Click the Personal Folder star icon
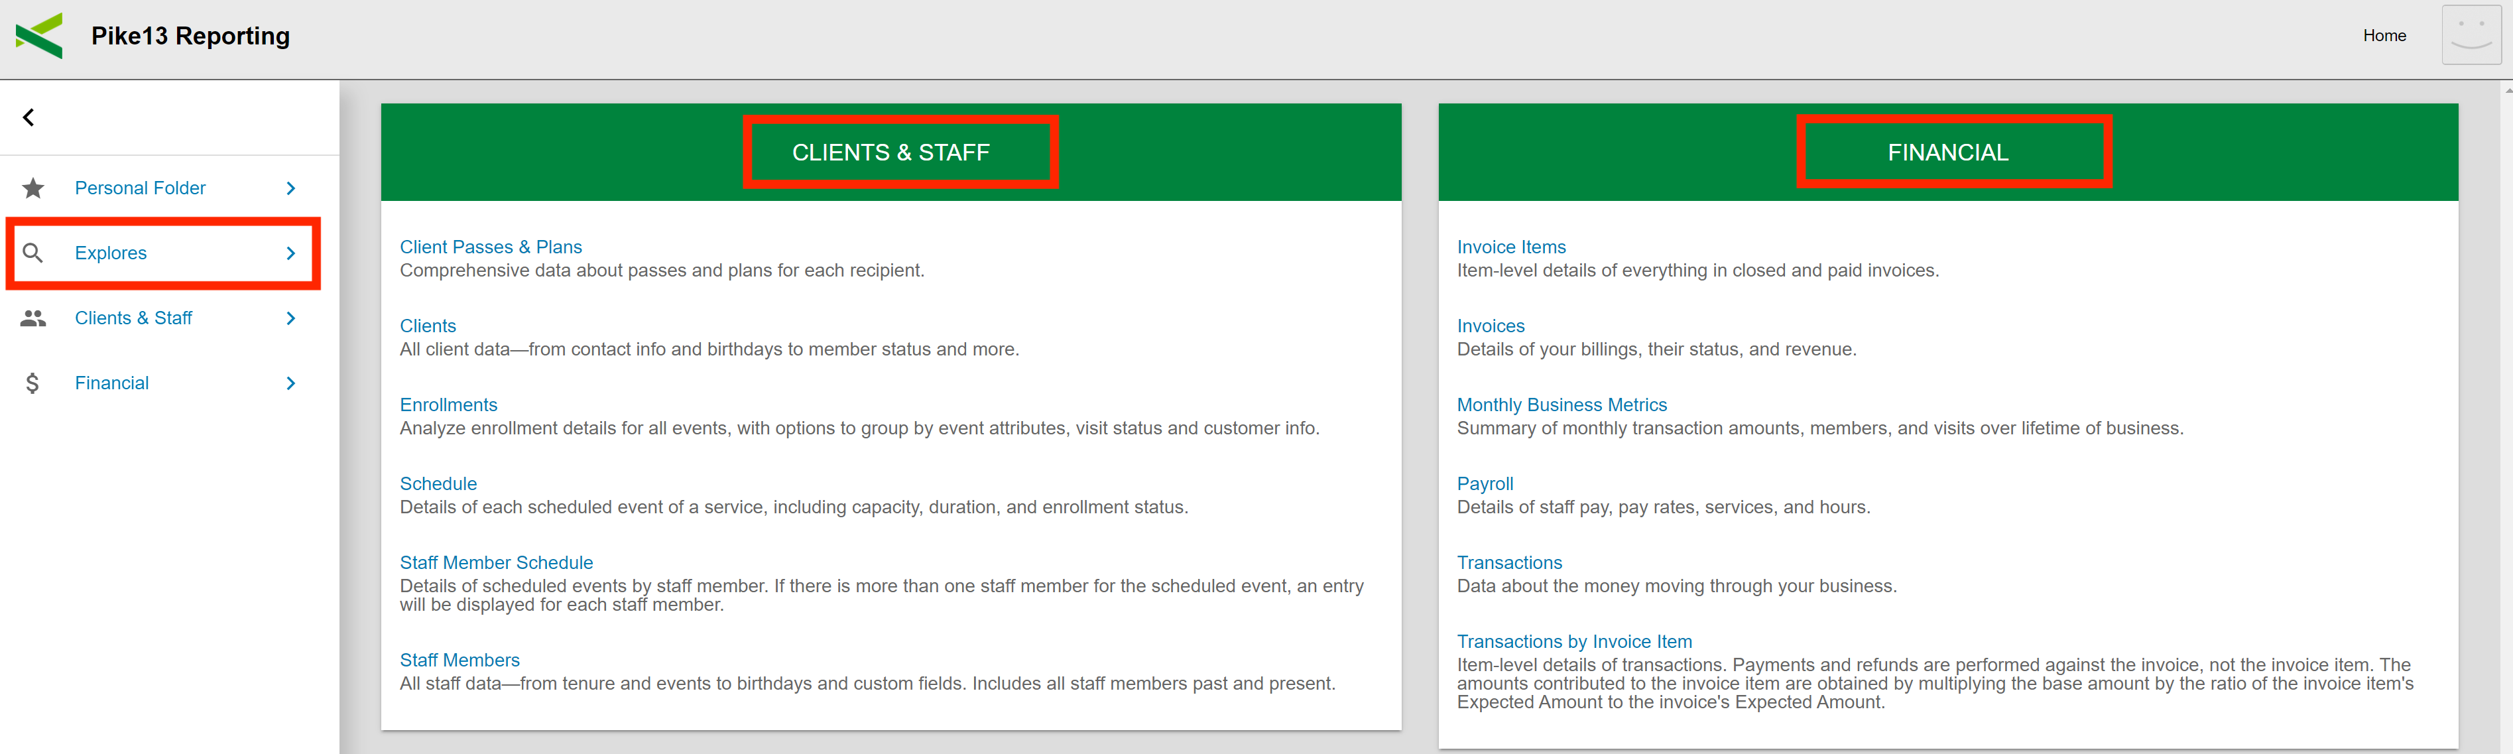 [33, 188]
